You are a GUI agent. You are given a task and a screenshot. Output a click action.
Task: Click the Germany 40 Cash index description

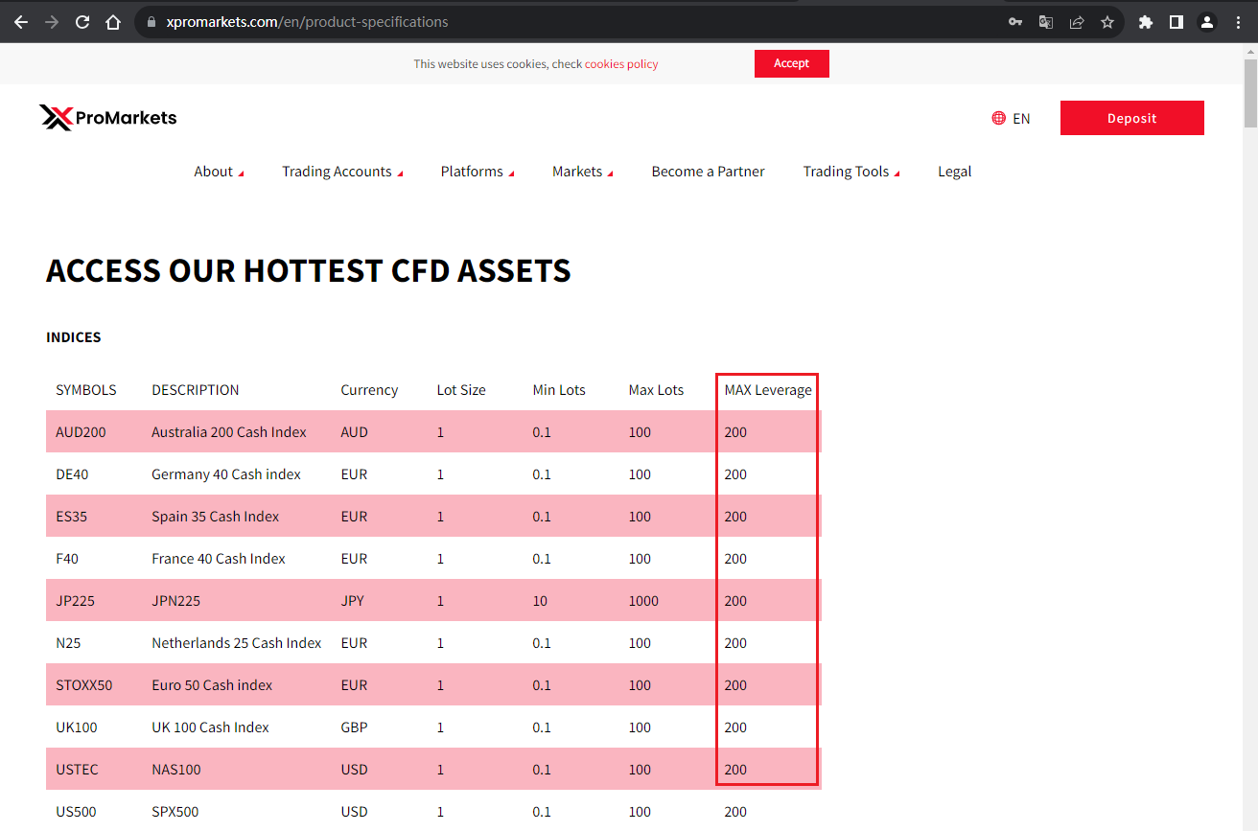[226, 474]
